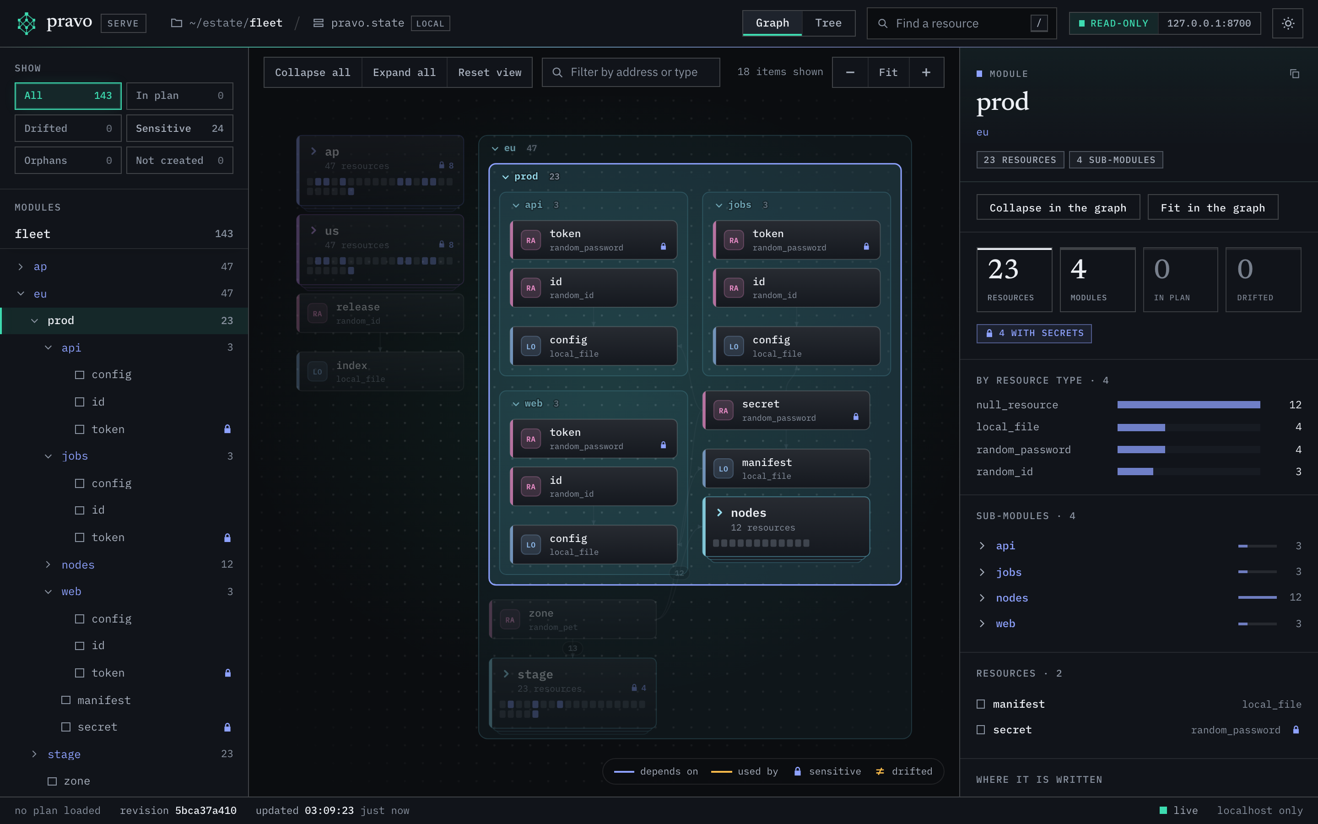Toggle the light theme sun icon
1318x824 pixels.
(1287, 23)
